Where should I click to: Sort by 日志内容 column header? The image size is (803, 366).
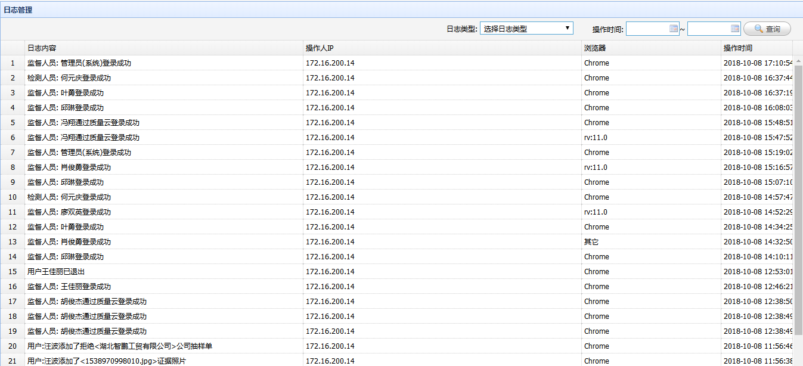click(42, 48)
